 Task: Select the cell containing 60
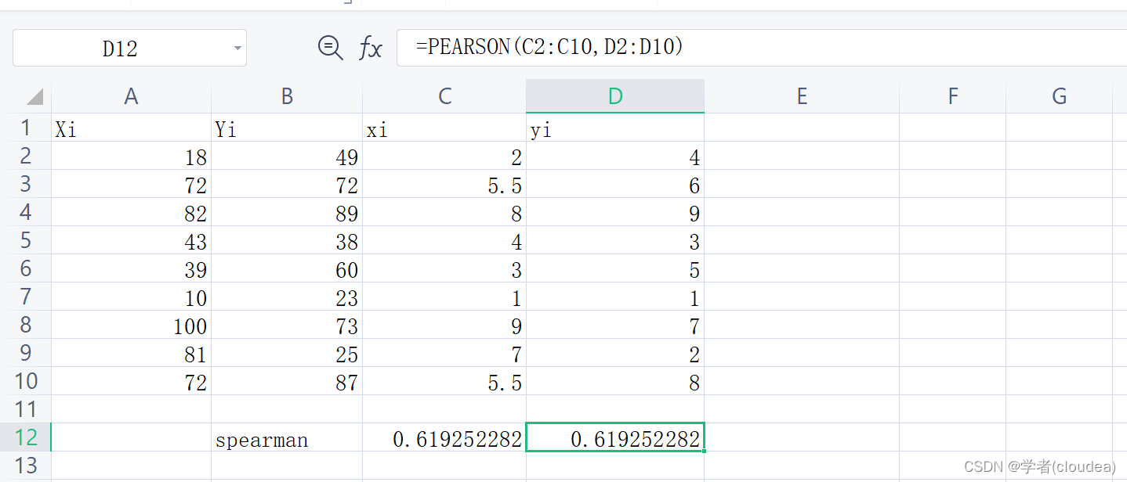click(287, 268)
